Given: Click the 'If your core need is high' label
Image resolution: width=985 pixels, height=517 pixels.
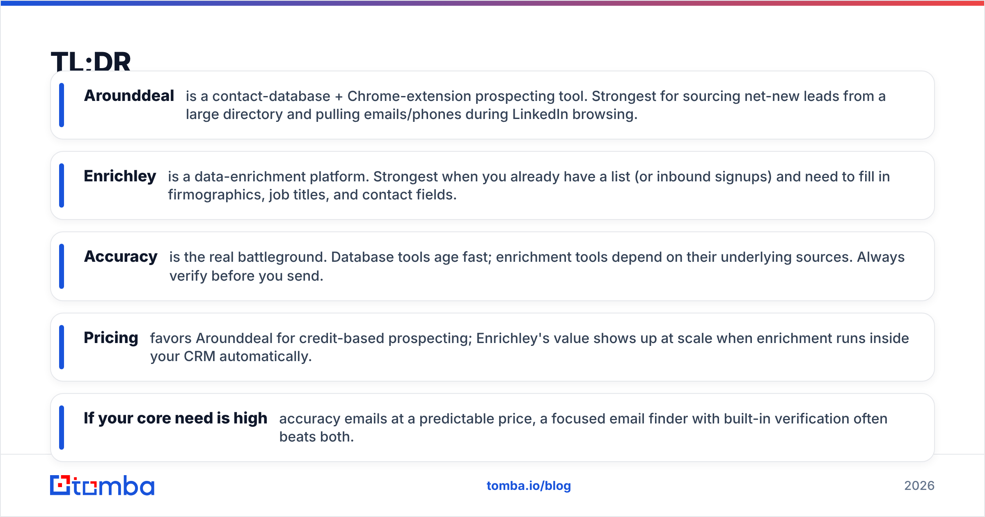Looking at the screenshot, I should click(176, 418).
